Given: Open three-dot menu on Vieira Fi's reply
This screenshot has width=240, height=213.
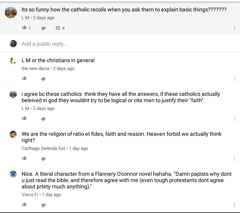Looking at the screenshot, I should coord(235,205).
